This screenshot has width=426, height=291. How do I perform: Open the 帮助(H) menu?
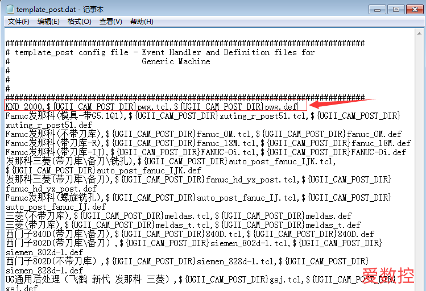click(x=142, y=22)
